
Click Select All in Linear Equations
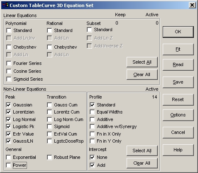(x=142, y=62)
